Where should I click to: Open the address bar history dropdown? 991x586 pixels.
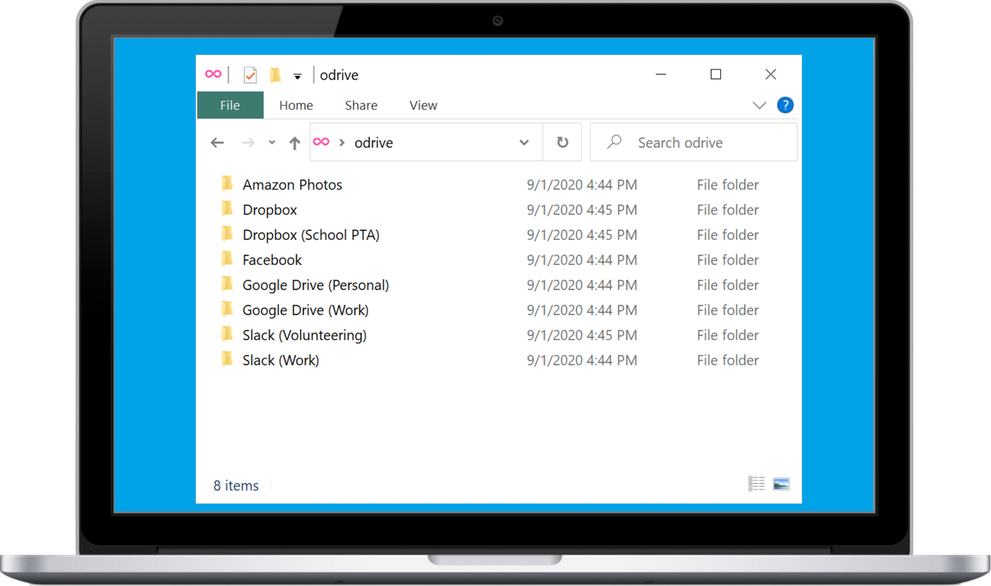[524, 142]
